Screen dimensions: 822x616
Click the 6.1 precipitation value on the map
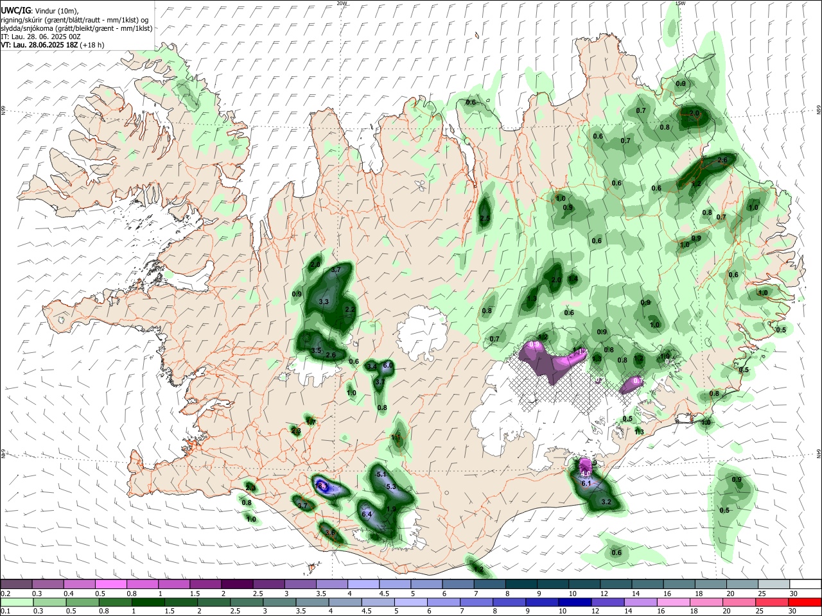586,483
